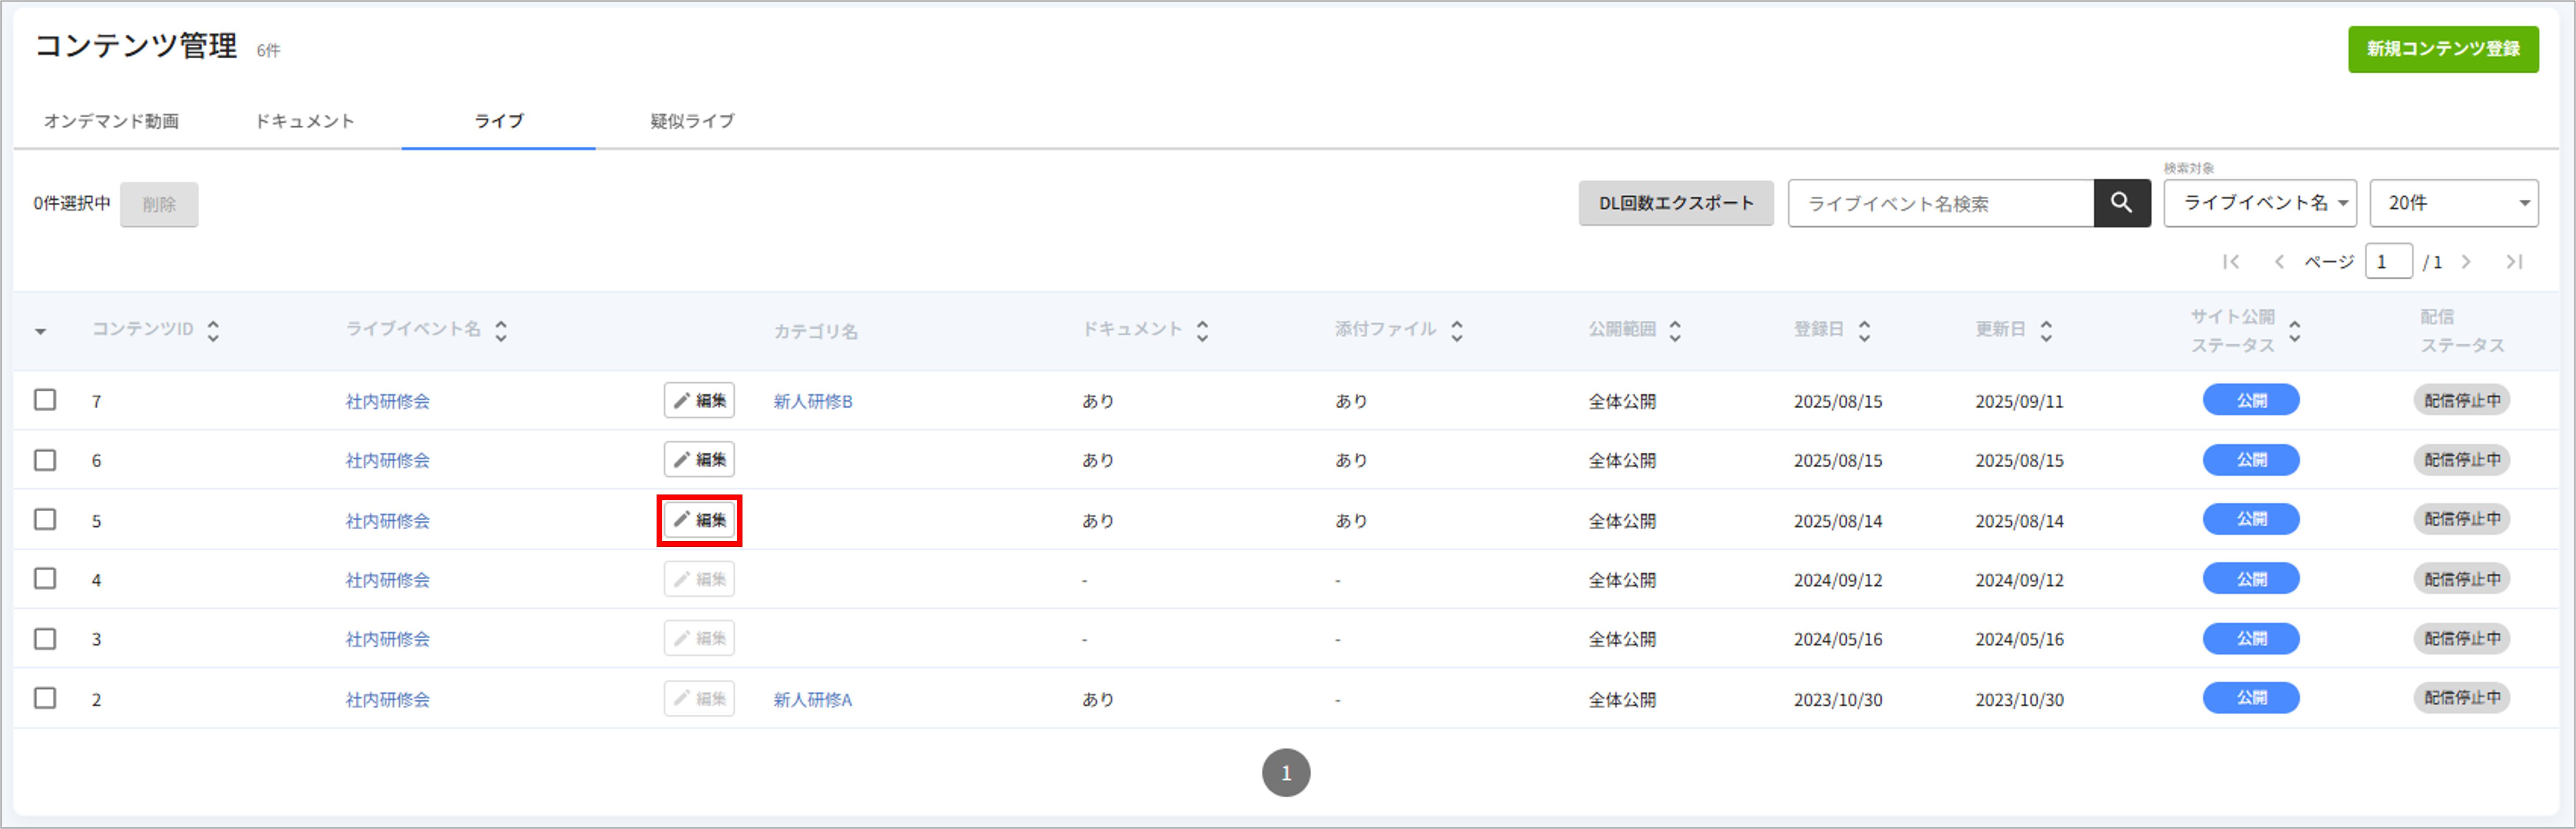The height and width of the screenshot is (829, 2576).
Task: Click DL回数エクスポート button
Action: click(x=1676, y=203)
